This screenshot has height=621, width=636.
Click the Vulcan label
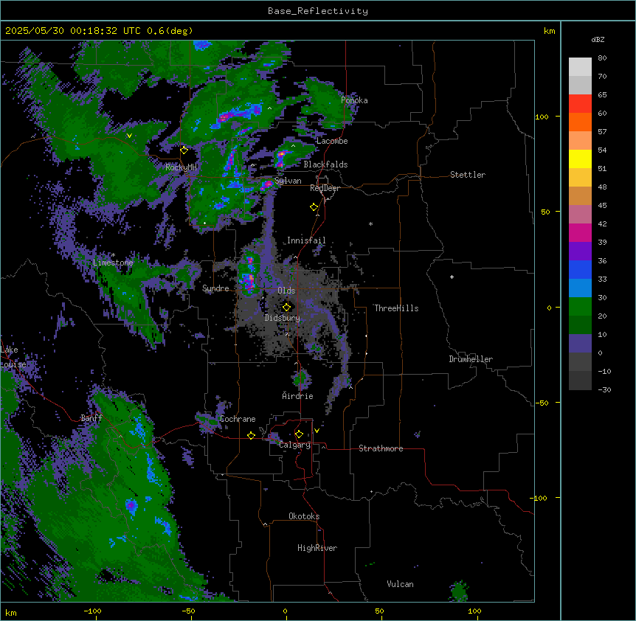tap(400, 584)
